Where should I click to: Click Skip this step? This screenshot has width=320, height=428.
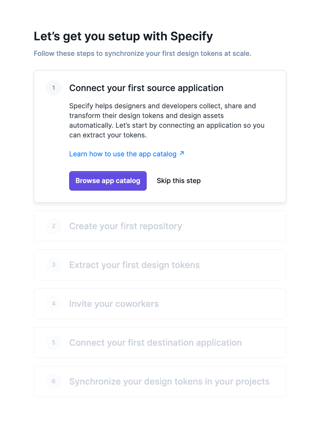tap(179, 181)
